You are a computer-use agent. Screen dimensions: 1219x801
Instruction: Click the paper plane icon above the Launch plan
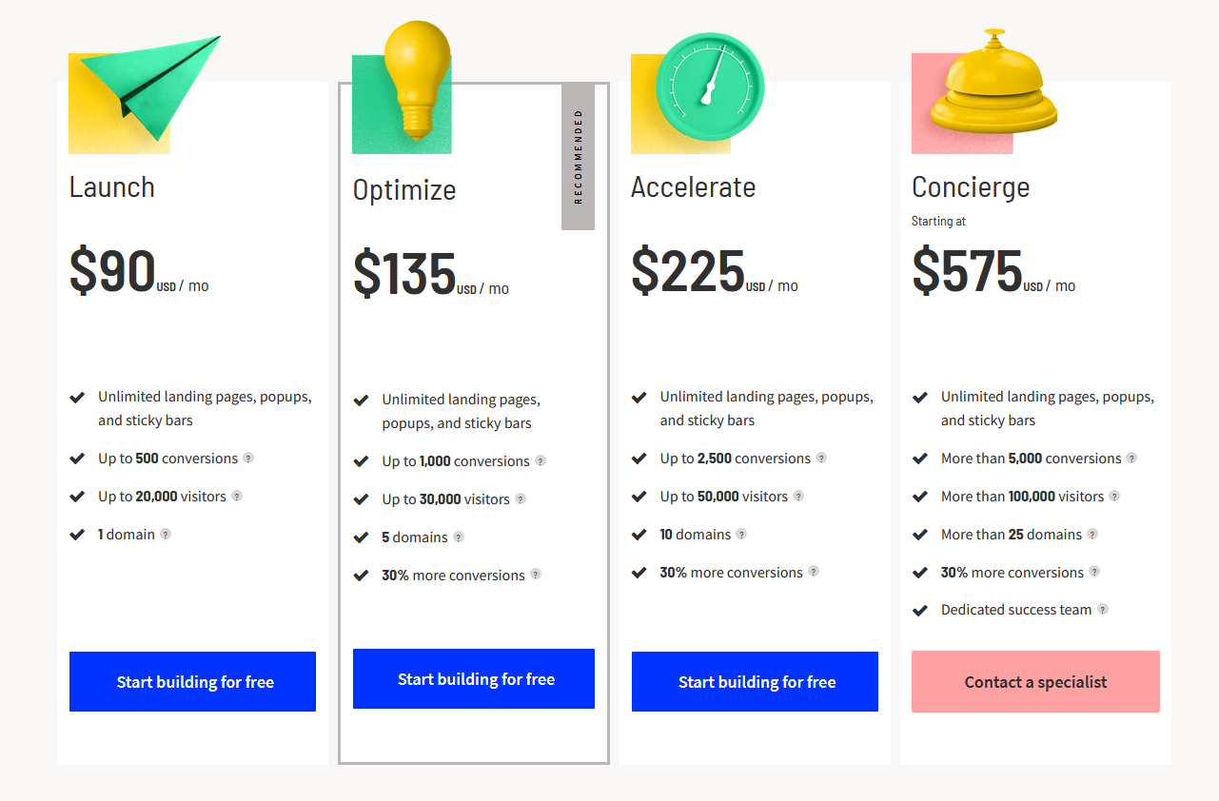[143, 90]
